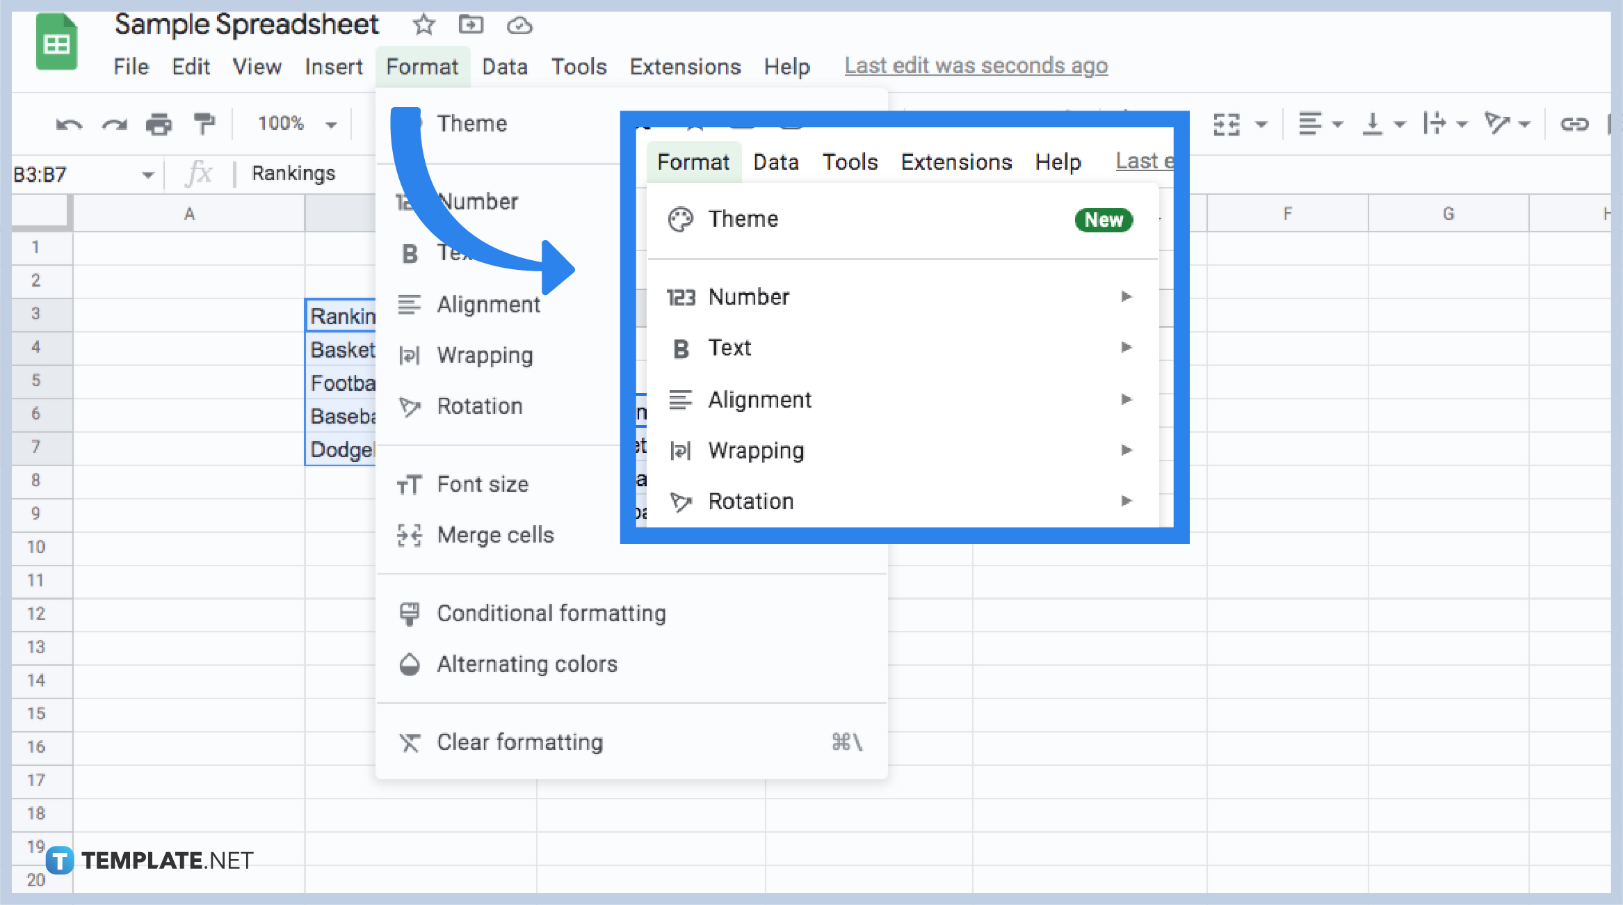Expand the Number submenu arrow
Screen dimensions: 1623x905
1127,298
